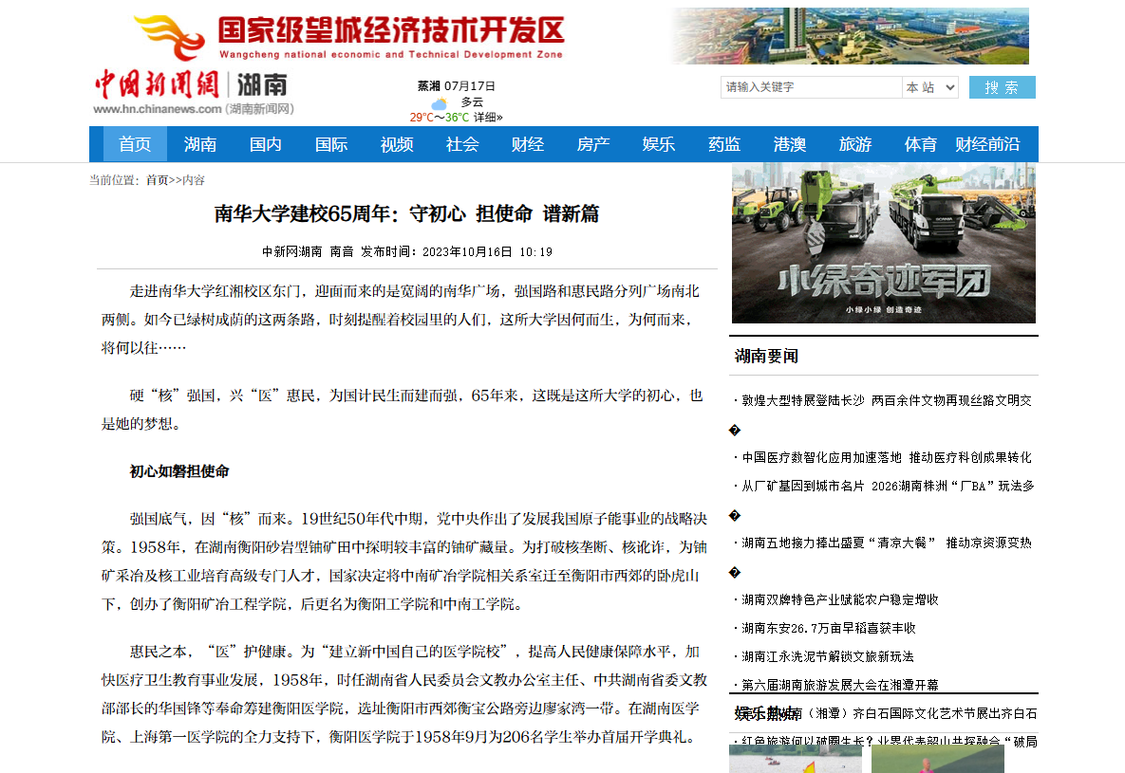Image resolution: width=1125 pixels, height=773 pixels.
Task: Click the 蒸湘 07月17日 weather date text
Action: point(457,86)
